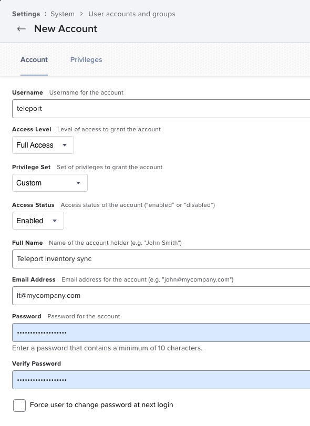Open the Access Level dropdown
The image size is (310, 426).
coord(43,145)
